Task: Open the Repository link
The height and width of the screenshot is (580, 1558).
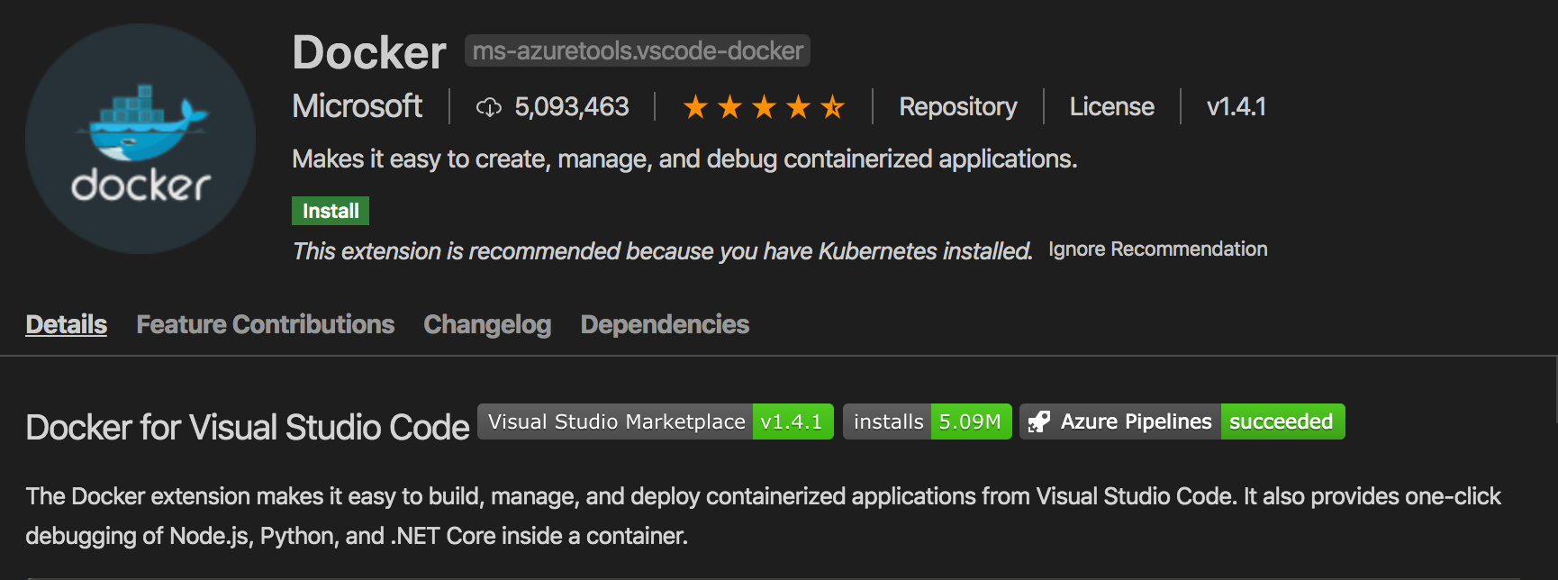Action: pos(957,106)
